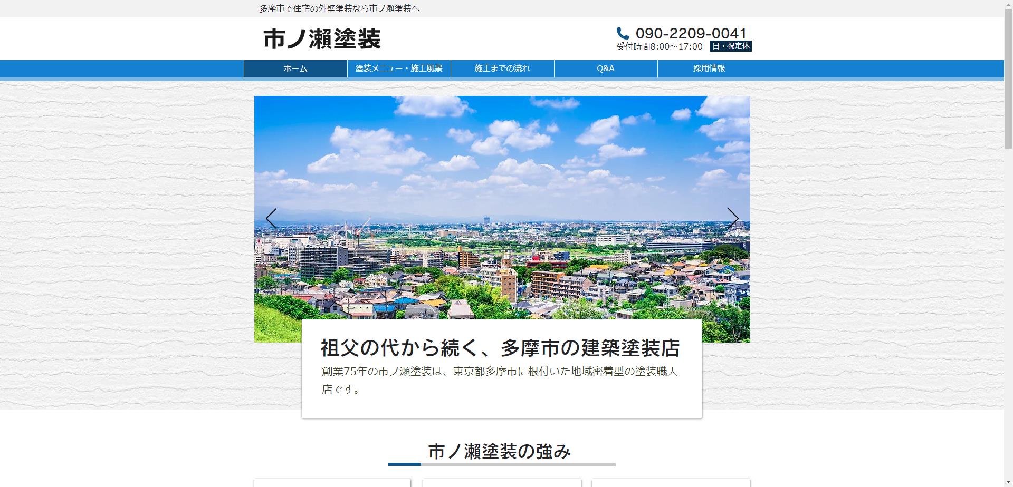Open the Q&A section
The image size is (1013, 487).
[605, 68]
